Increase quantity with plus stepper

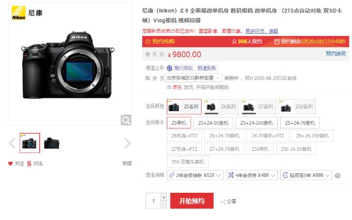[x=163, y=197]
